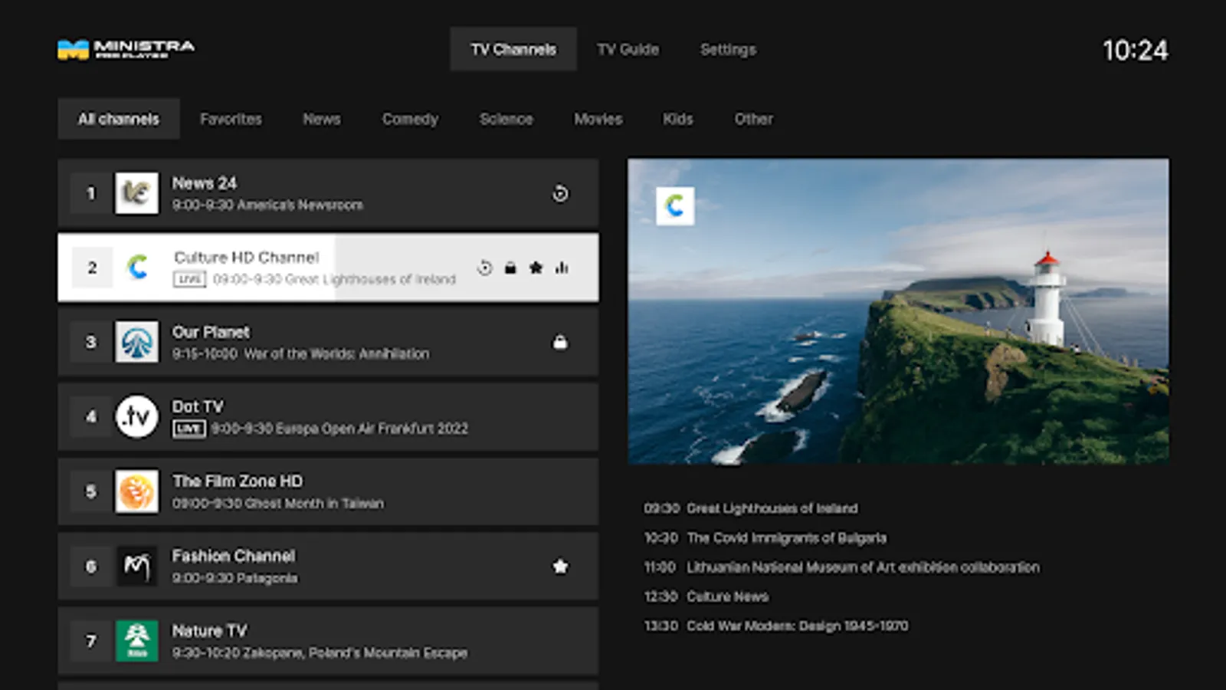The height and width of the screenshot is (690, 1226).
Task: Filter channels by Science
Action: coord(506,119)
